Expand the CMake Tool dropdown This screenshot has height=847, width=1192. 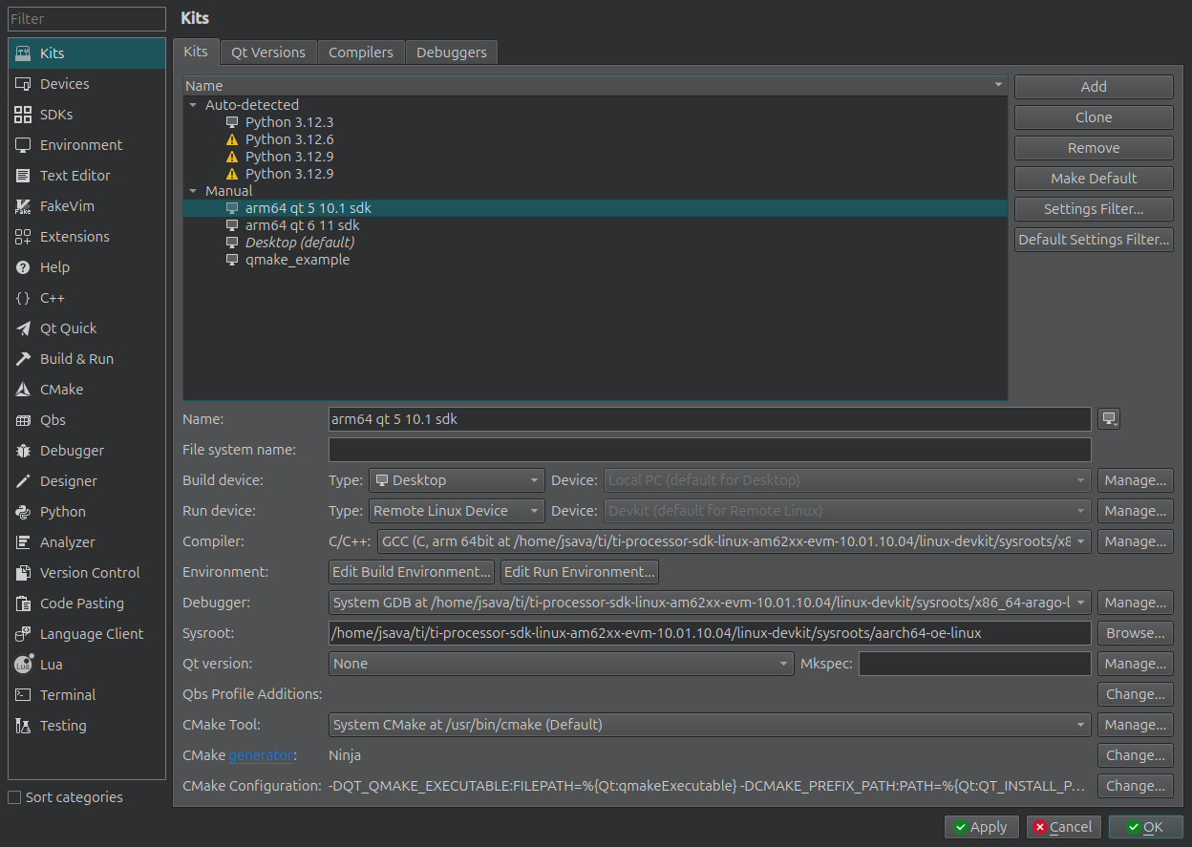coord(710,725)
